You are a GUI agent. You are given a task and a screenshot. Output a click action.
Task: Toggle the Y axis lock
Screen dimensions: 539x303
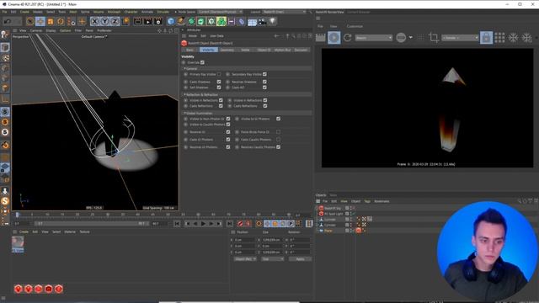pos(104,22)
